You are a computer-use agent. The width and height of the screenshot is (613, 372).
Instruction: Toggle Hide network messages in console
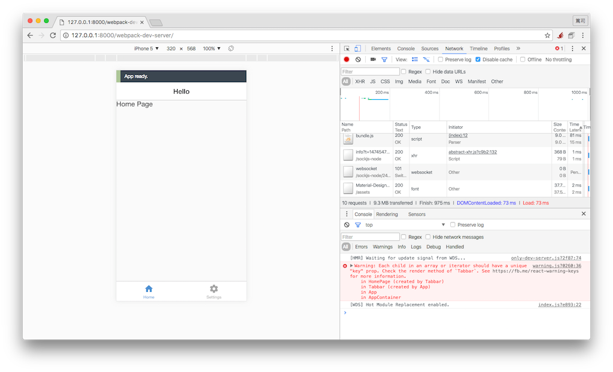pos(427,237)
